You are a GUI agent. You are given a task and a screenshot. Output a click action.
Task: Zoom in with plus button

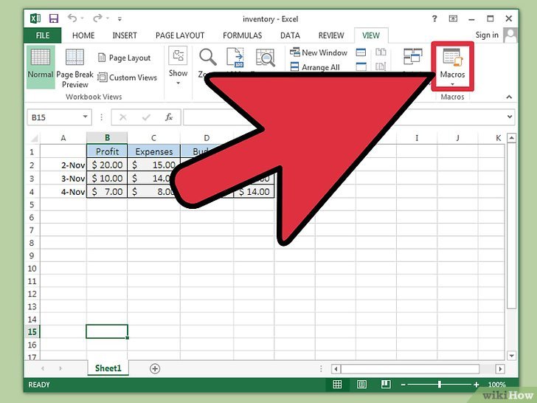476,385
